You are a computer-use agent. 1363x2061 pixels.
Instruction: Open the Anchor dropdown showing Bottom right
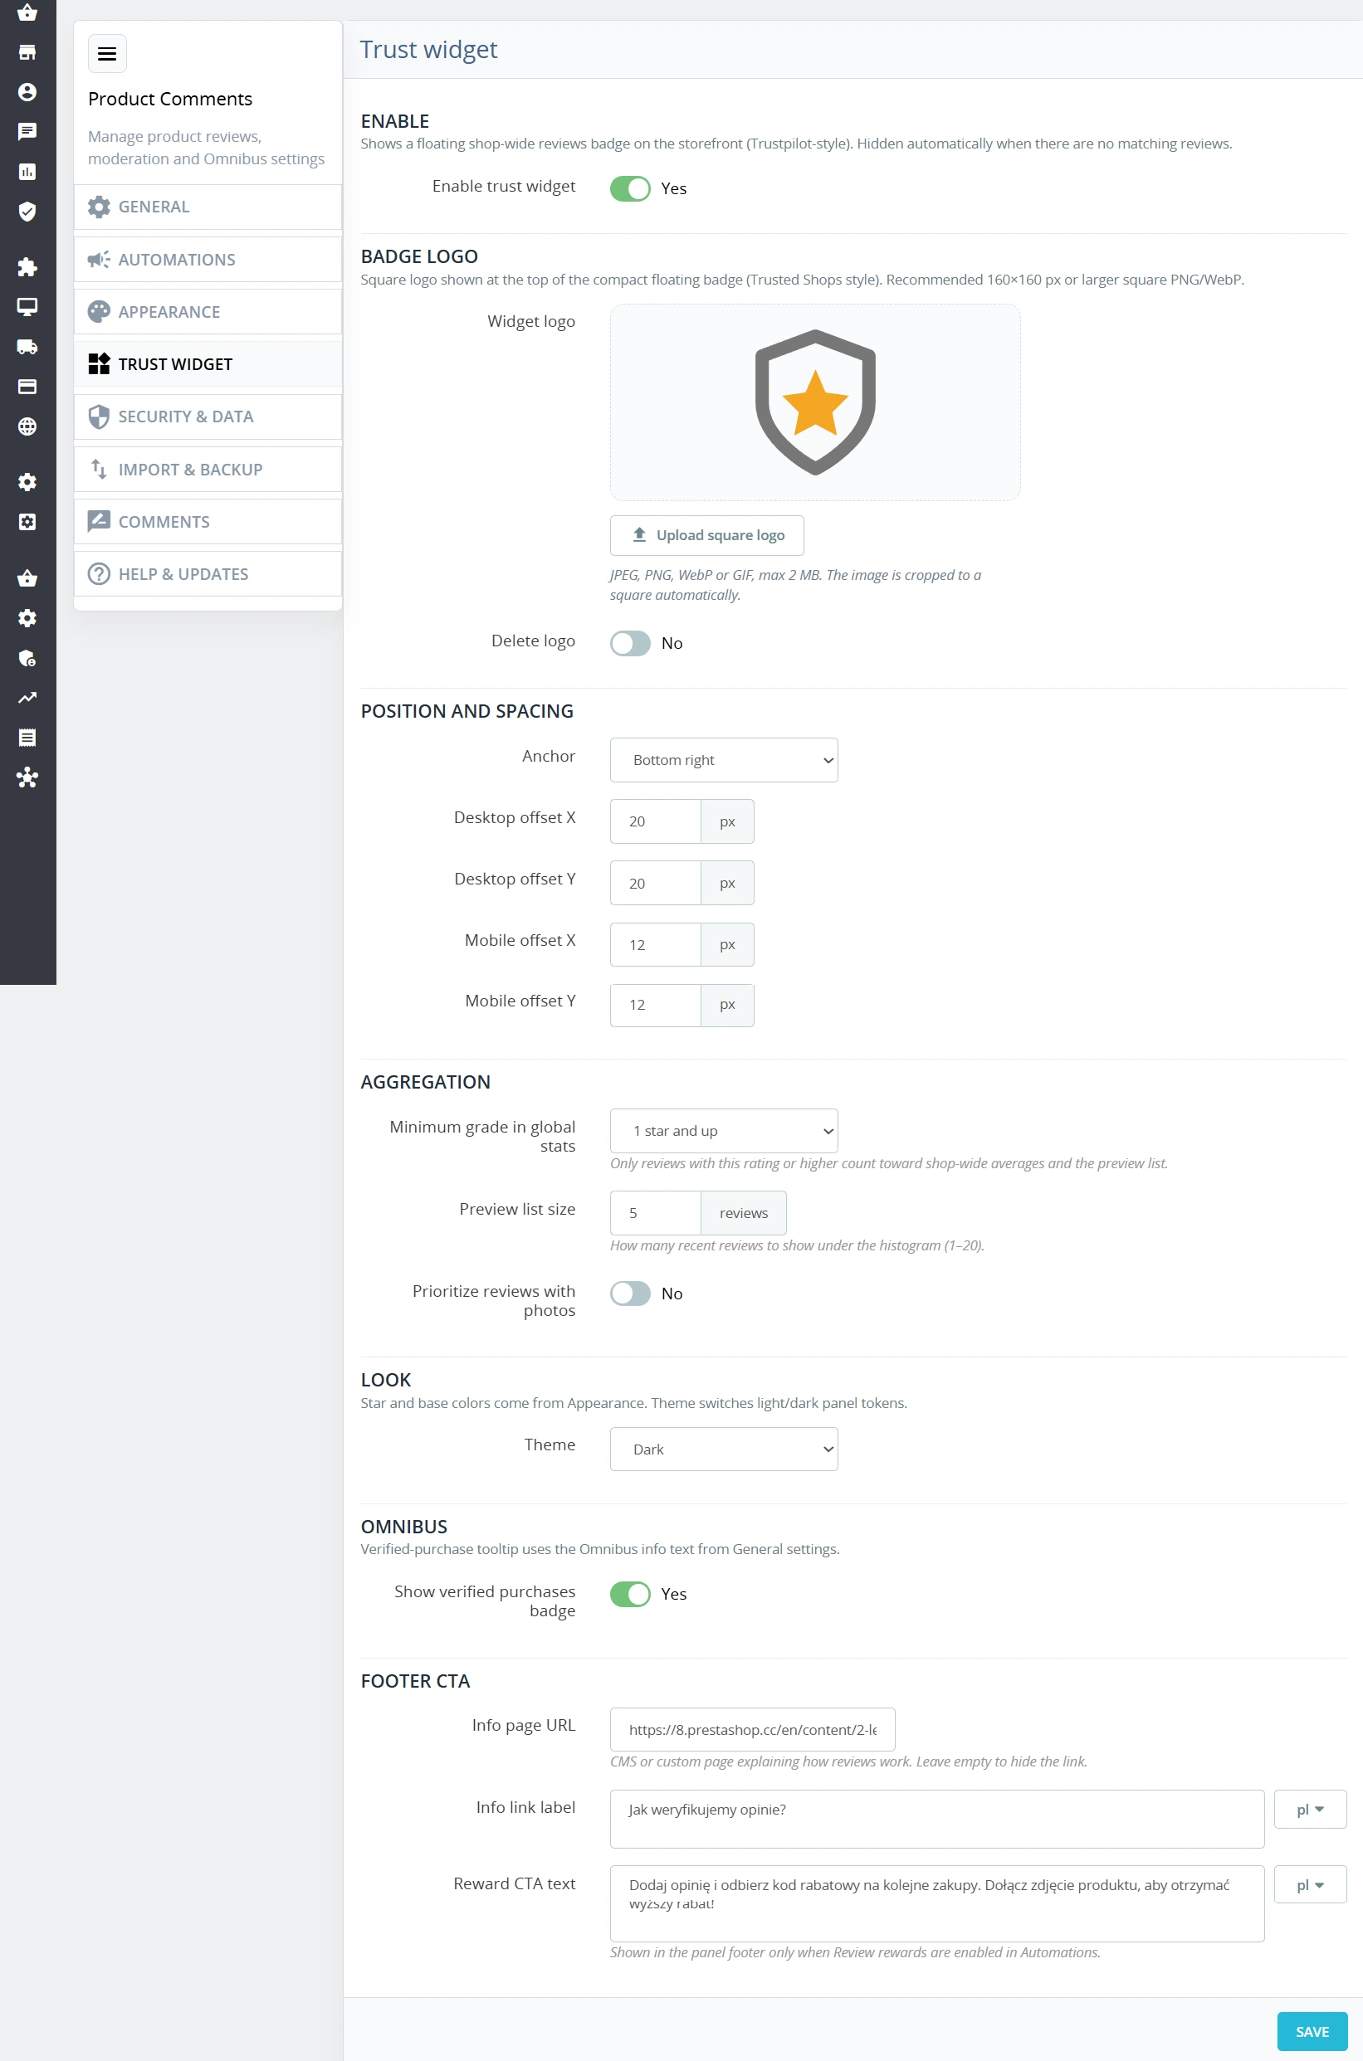(x=724, y=760)
